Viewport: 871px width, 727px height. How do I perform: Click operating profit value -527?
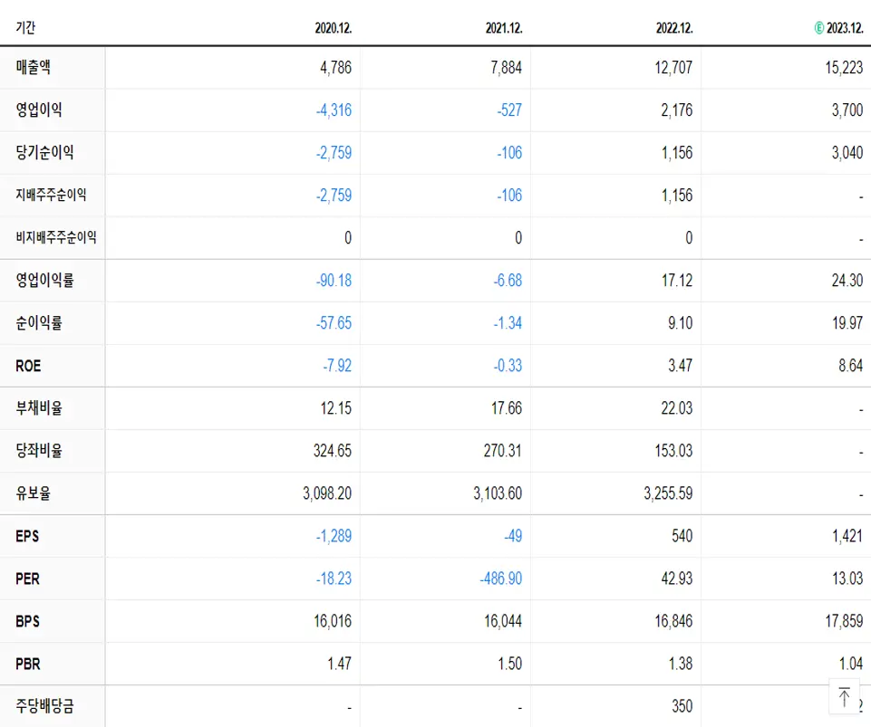(509, 110)
